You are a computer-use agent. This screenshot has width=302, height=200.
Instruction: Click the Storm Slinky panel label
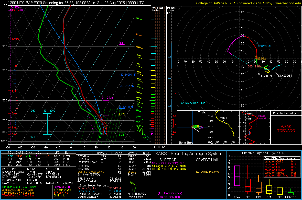pyautogui.click(x=186, y=143)
